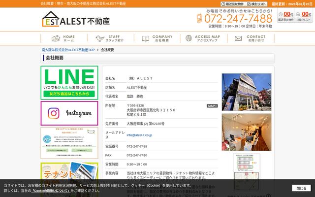Click the envelope icon in CONTACT menu
The height and width of the screenshot is (197, 315).
click(x=238, y=38)
